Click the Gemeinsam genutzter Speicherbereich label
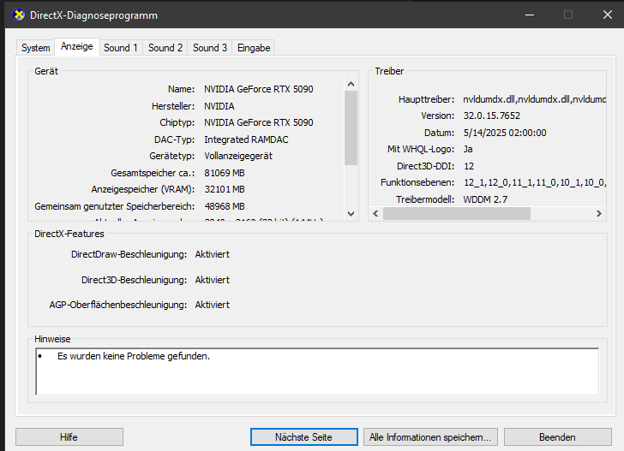This screenshot has width=624, height=451. 115,206
